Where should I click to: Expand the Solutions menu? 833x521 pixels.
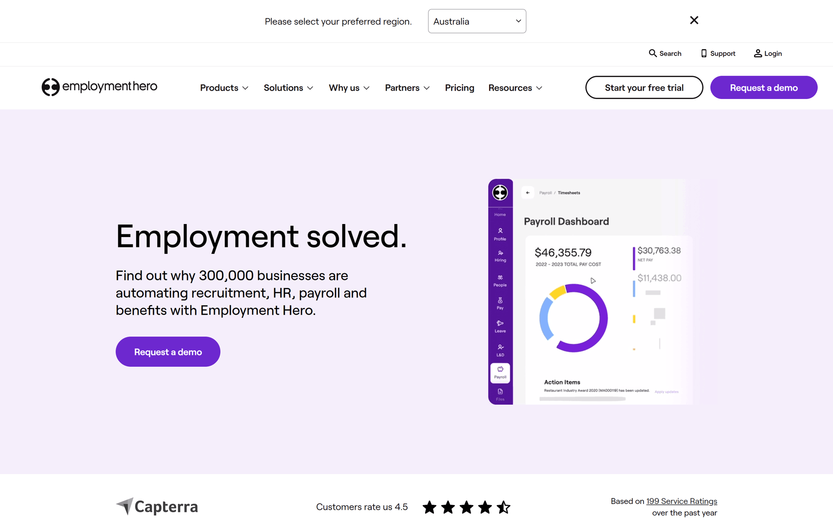click(x=288, y=88)
